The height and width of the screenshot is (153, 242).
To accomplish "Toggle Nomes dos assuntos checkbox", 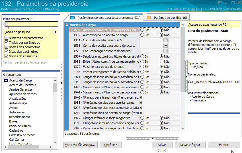I will [6, 56].
